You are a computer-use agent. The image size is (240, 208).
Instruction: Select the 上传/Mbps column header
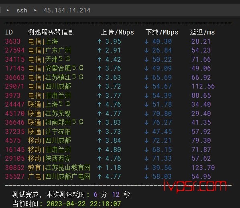118,32
